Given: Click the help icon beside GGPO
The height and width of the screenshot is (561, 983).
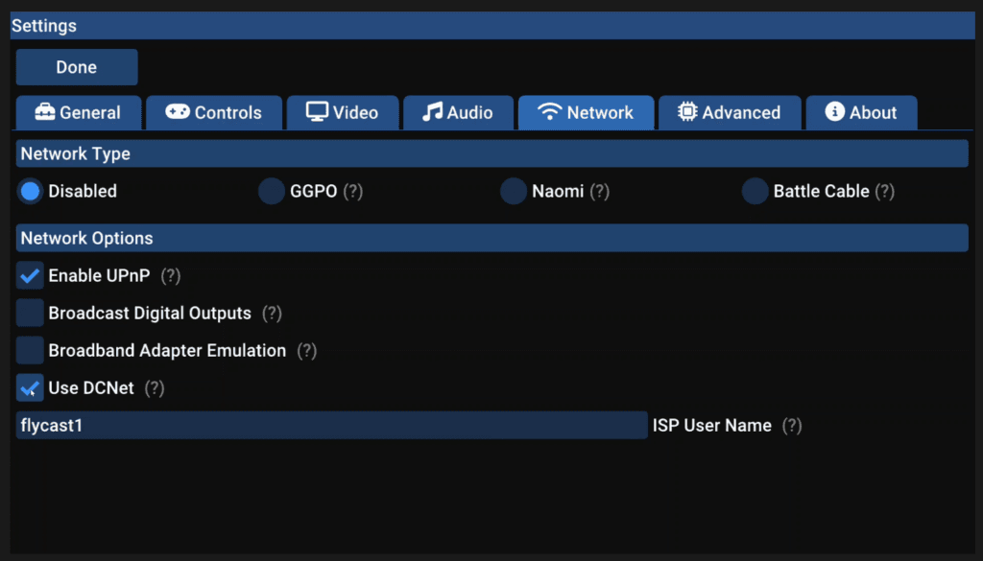Looking at the screenshot, I should [x=353, y=192].
